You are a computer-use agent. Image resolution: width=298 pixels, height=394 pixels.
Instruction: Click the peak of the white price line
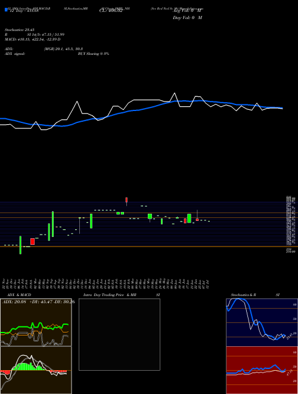click(x=175, y=93)
